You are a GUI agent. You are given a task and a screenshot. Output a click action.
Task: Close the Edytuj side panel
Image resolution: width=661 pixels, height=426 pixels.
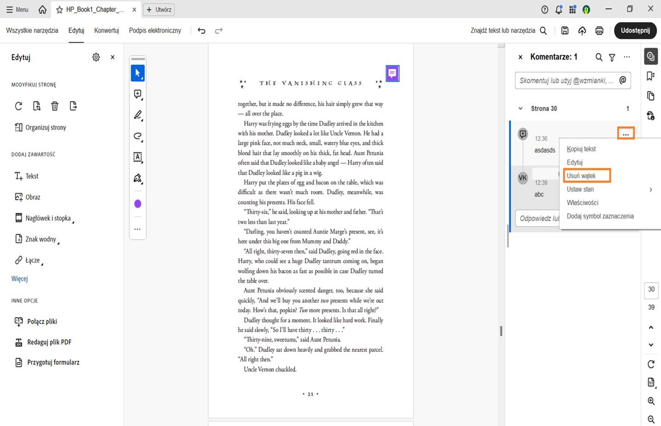pyautogui.click(x=112, y=57)
